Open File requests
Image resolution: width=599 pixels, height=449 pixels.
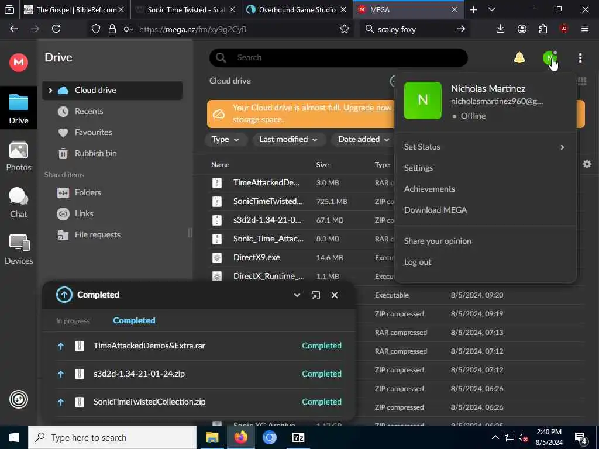click(x=98, y=235)
